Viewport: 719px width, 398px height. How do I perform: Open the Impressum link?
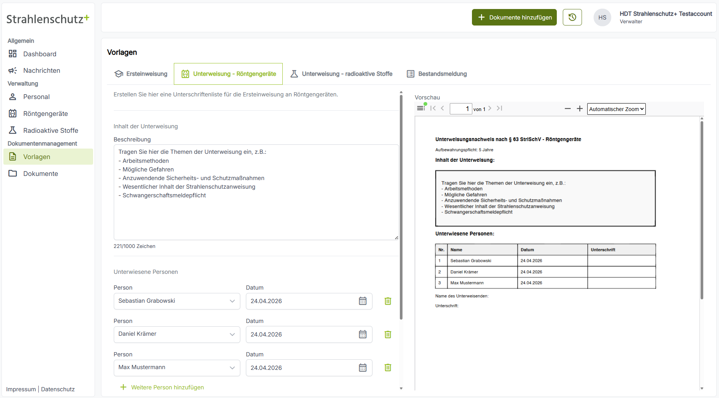pyautogui.click(x=21, y=389)
